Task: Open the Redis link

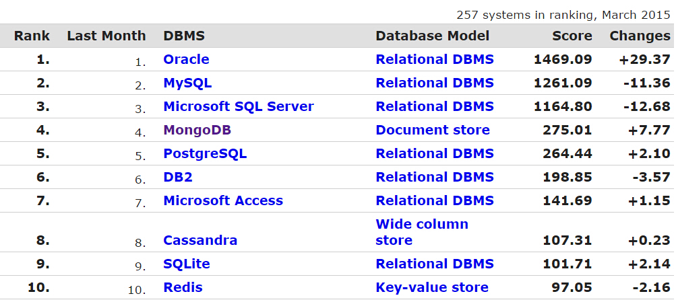Action: click(183, 287)
